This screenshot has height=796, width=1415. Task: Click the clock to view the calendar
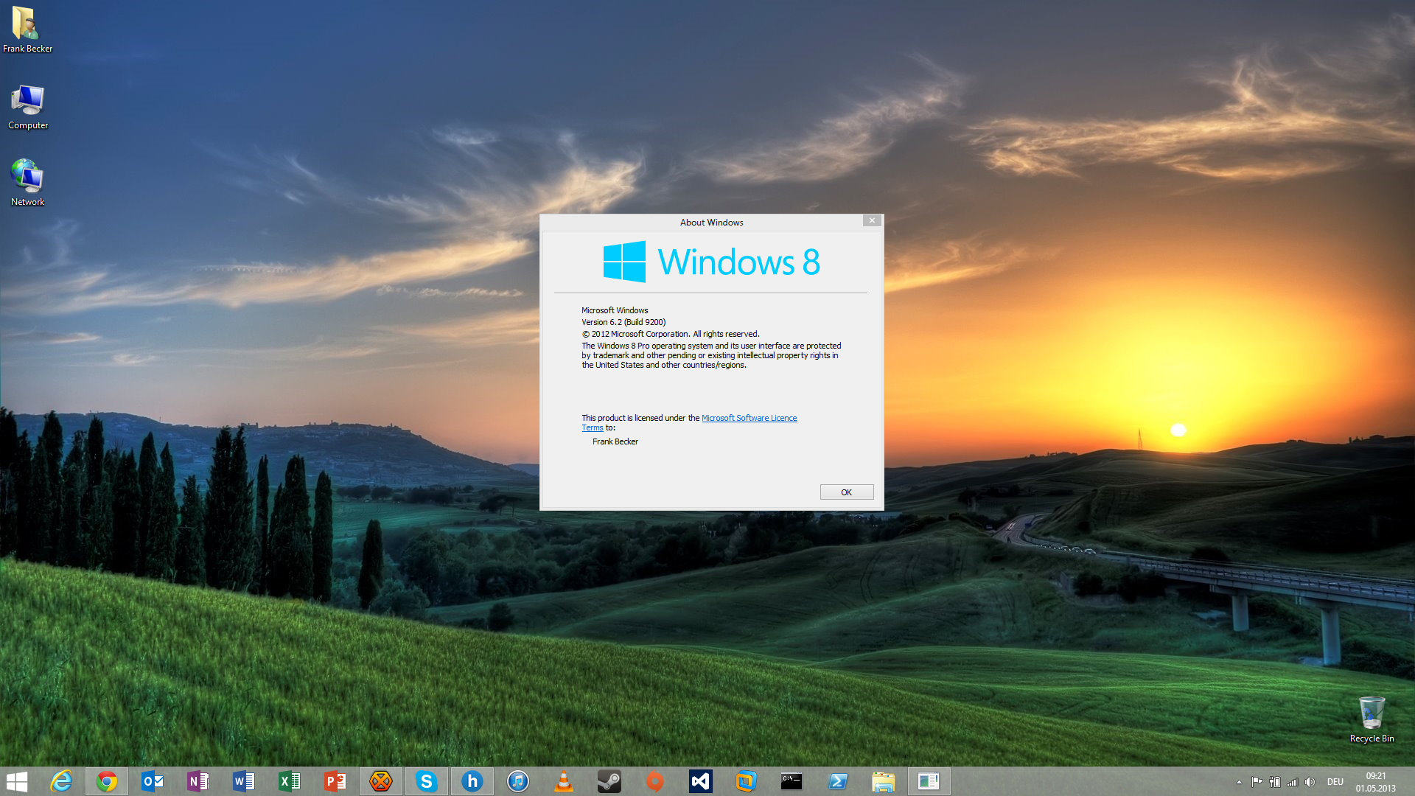pyautogui.click(x=1377, y=781)
